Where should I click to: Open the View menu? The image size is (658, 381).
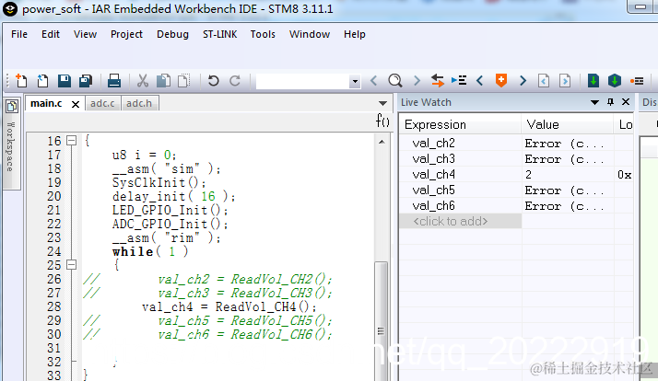click(x=85, y=34)
